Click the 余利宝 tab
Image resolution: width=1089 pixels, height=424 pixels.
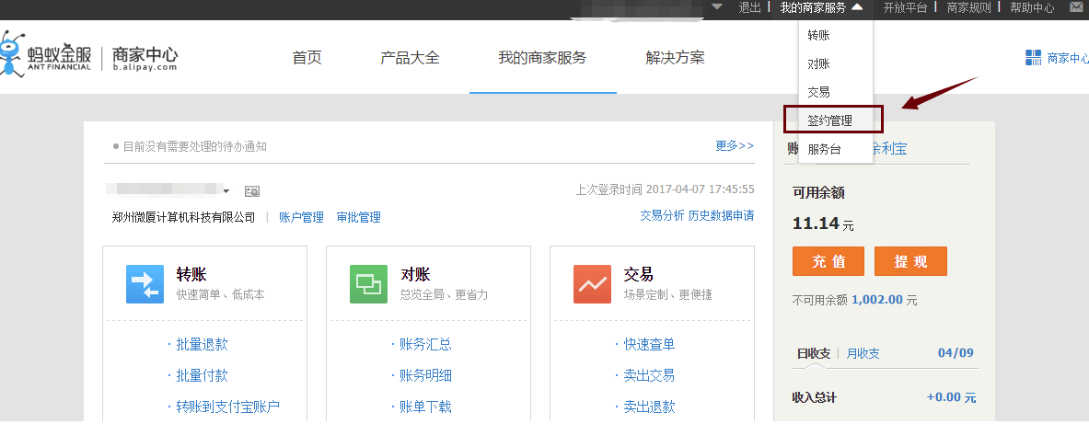tap(889, 148)
